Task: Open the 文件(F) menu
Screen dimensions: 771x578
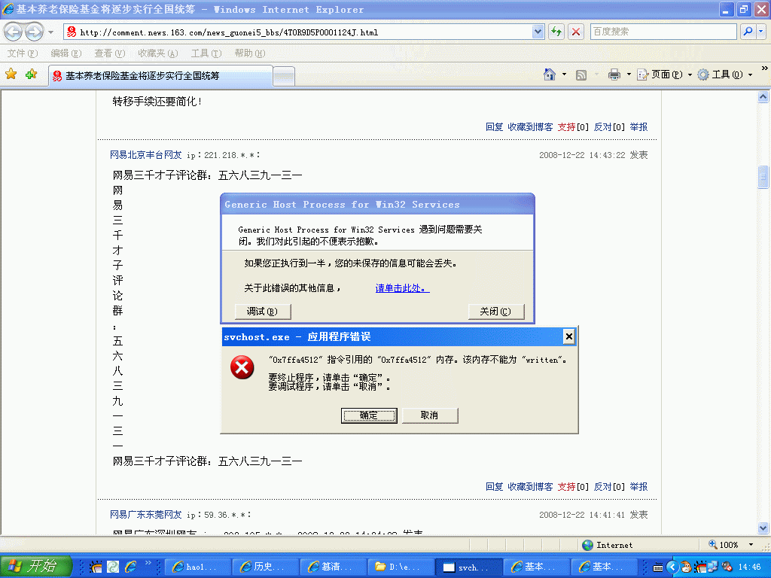Action: point(22,53)
